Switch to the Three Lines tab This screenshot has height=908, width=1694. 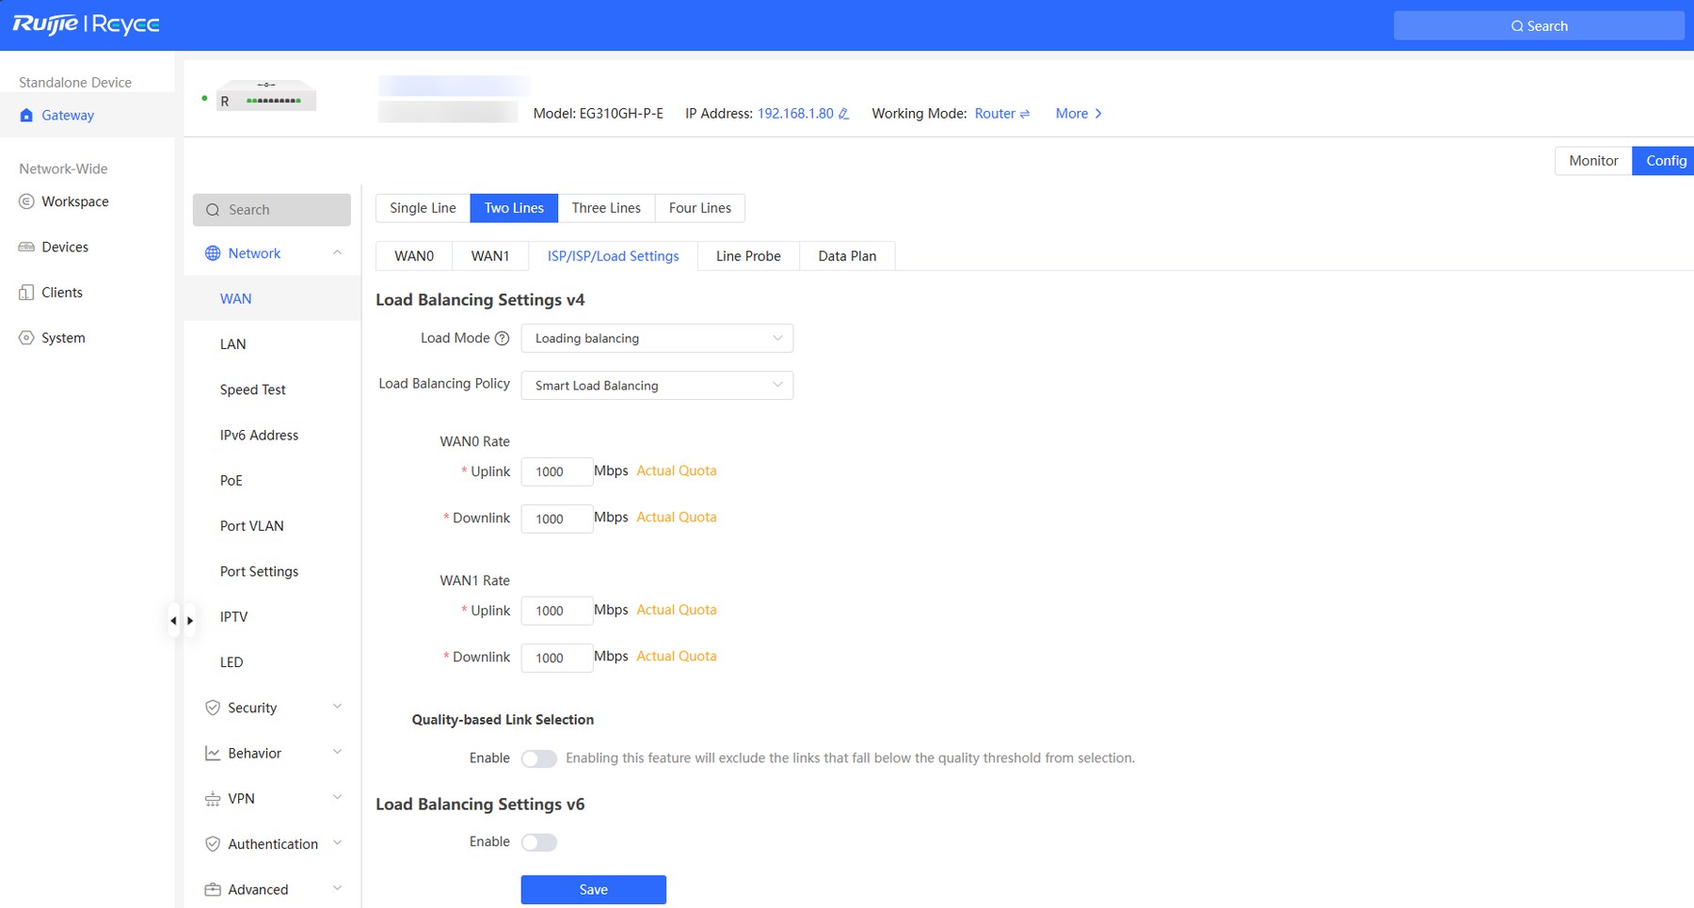click(606, 208)
